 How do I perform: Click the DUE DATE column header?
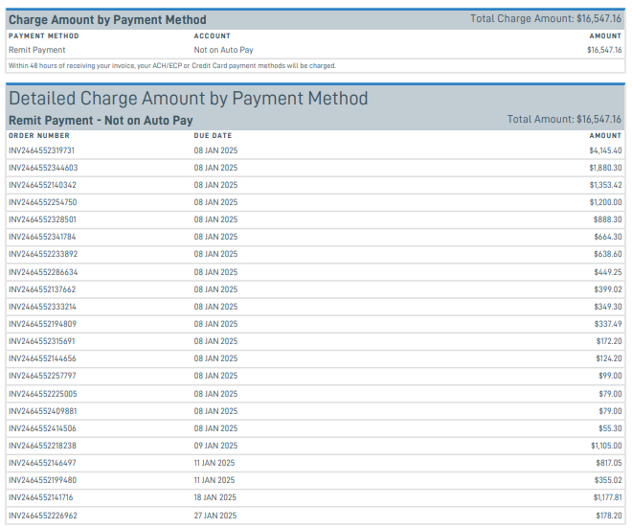coord(213,136)
